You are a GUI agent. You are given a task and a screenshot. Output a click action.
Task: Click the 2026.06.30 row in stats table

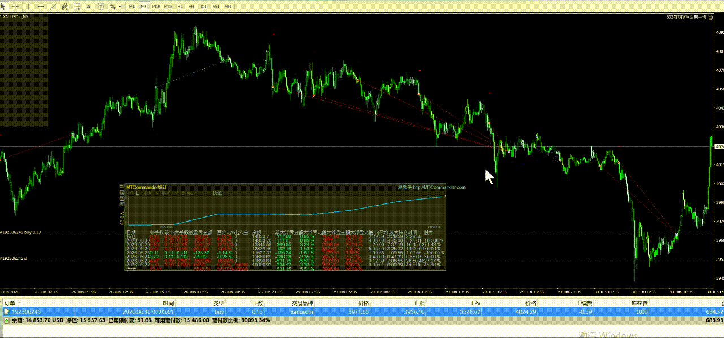tap(285, 241)
